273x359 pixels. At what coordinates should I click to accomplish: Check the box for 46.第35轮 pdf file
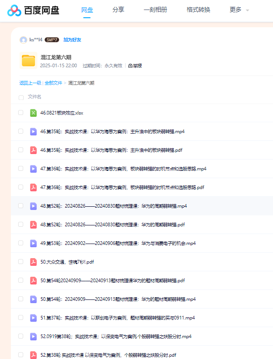coord(20,150)
